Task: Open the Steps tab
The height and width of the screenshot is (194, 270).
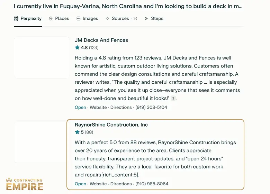Action: [154, 19]
